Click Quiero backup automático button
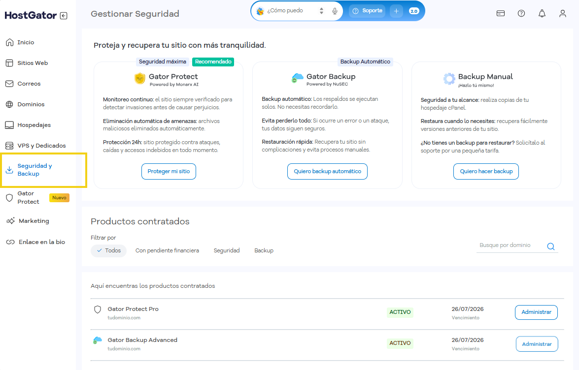 (x=328, y=171)
